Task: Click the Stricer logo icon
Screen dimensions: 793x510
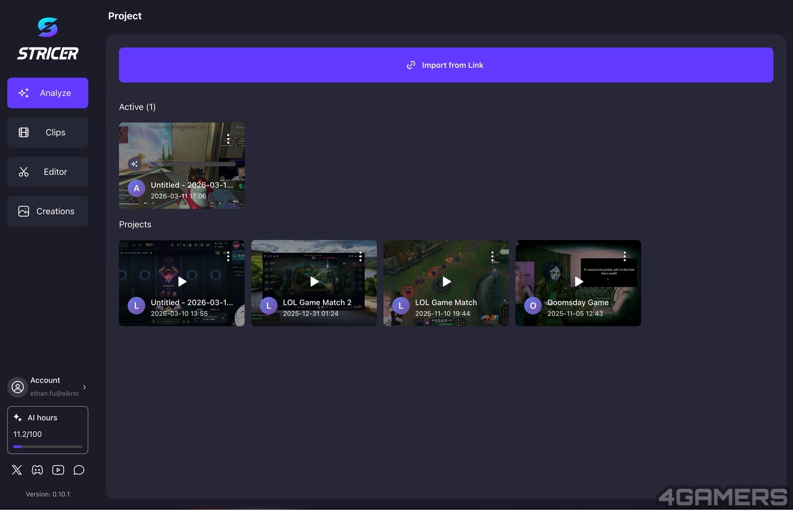Action: click(48, 28)
